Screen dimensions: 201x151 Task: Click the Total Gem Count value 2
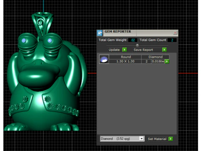[172, 40]
